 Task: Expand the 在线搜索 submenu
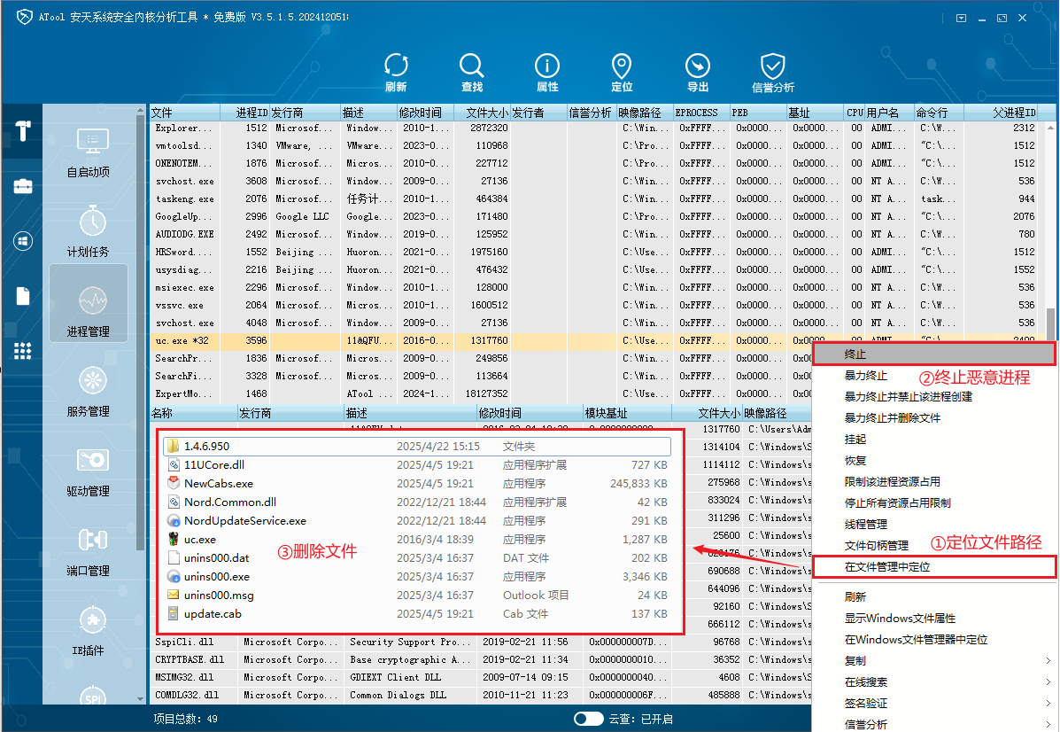(936, 682)
